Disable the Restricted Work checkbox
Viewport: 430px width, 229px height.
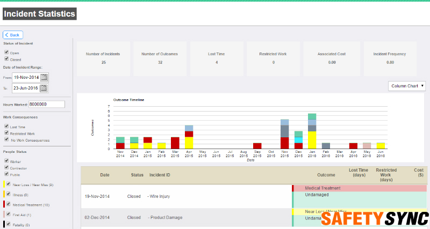6,133
